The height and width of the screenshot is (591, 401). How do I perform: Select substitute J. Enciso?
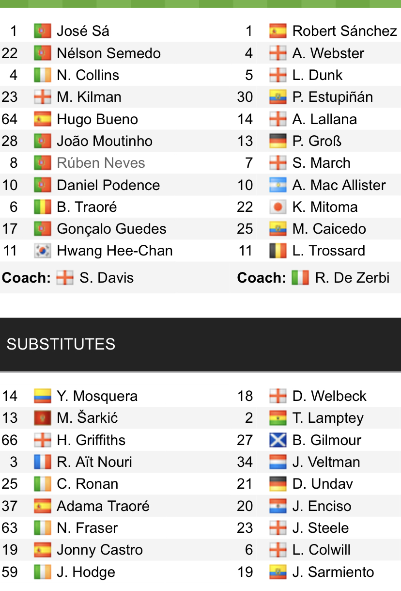click(322, 506)
